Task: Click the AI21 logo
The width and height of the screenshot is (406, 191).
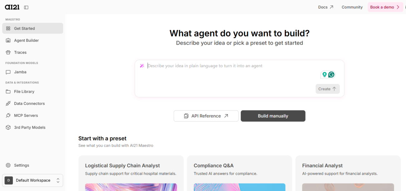Action: click(x=12, y=7)
